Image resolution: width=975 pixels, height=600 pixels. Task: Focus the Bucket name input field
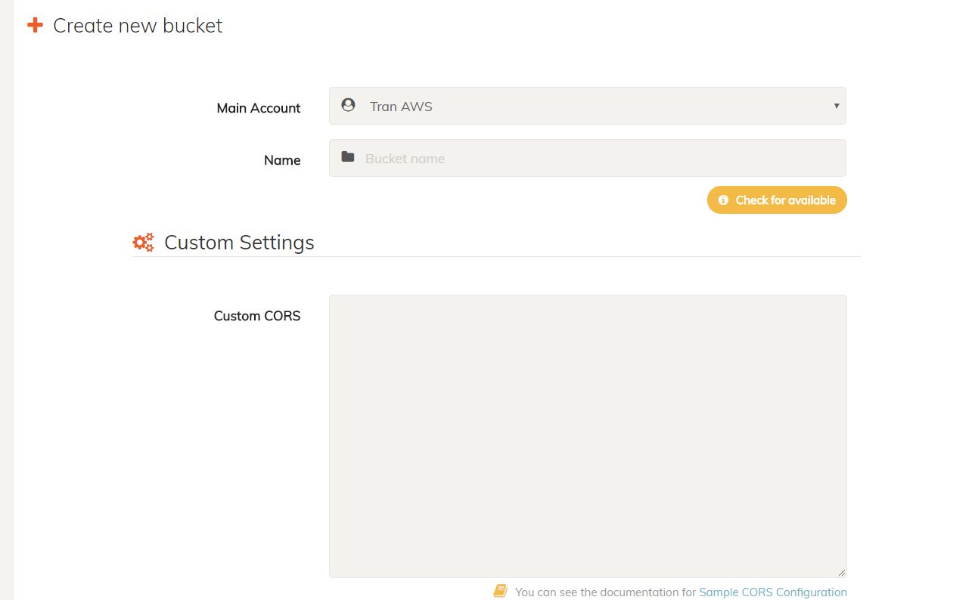point(598,159)
